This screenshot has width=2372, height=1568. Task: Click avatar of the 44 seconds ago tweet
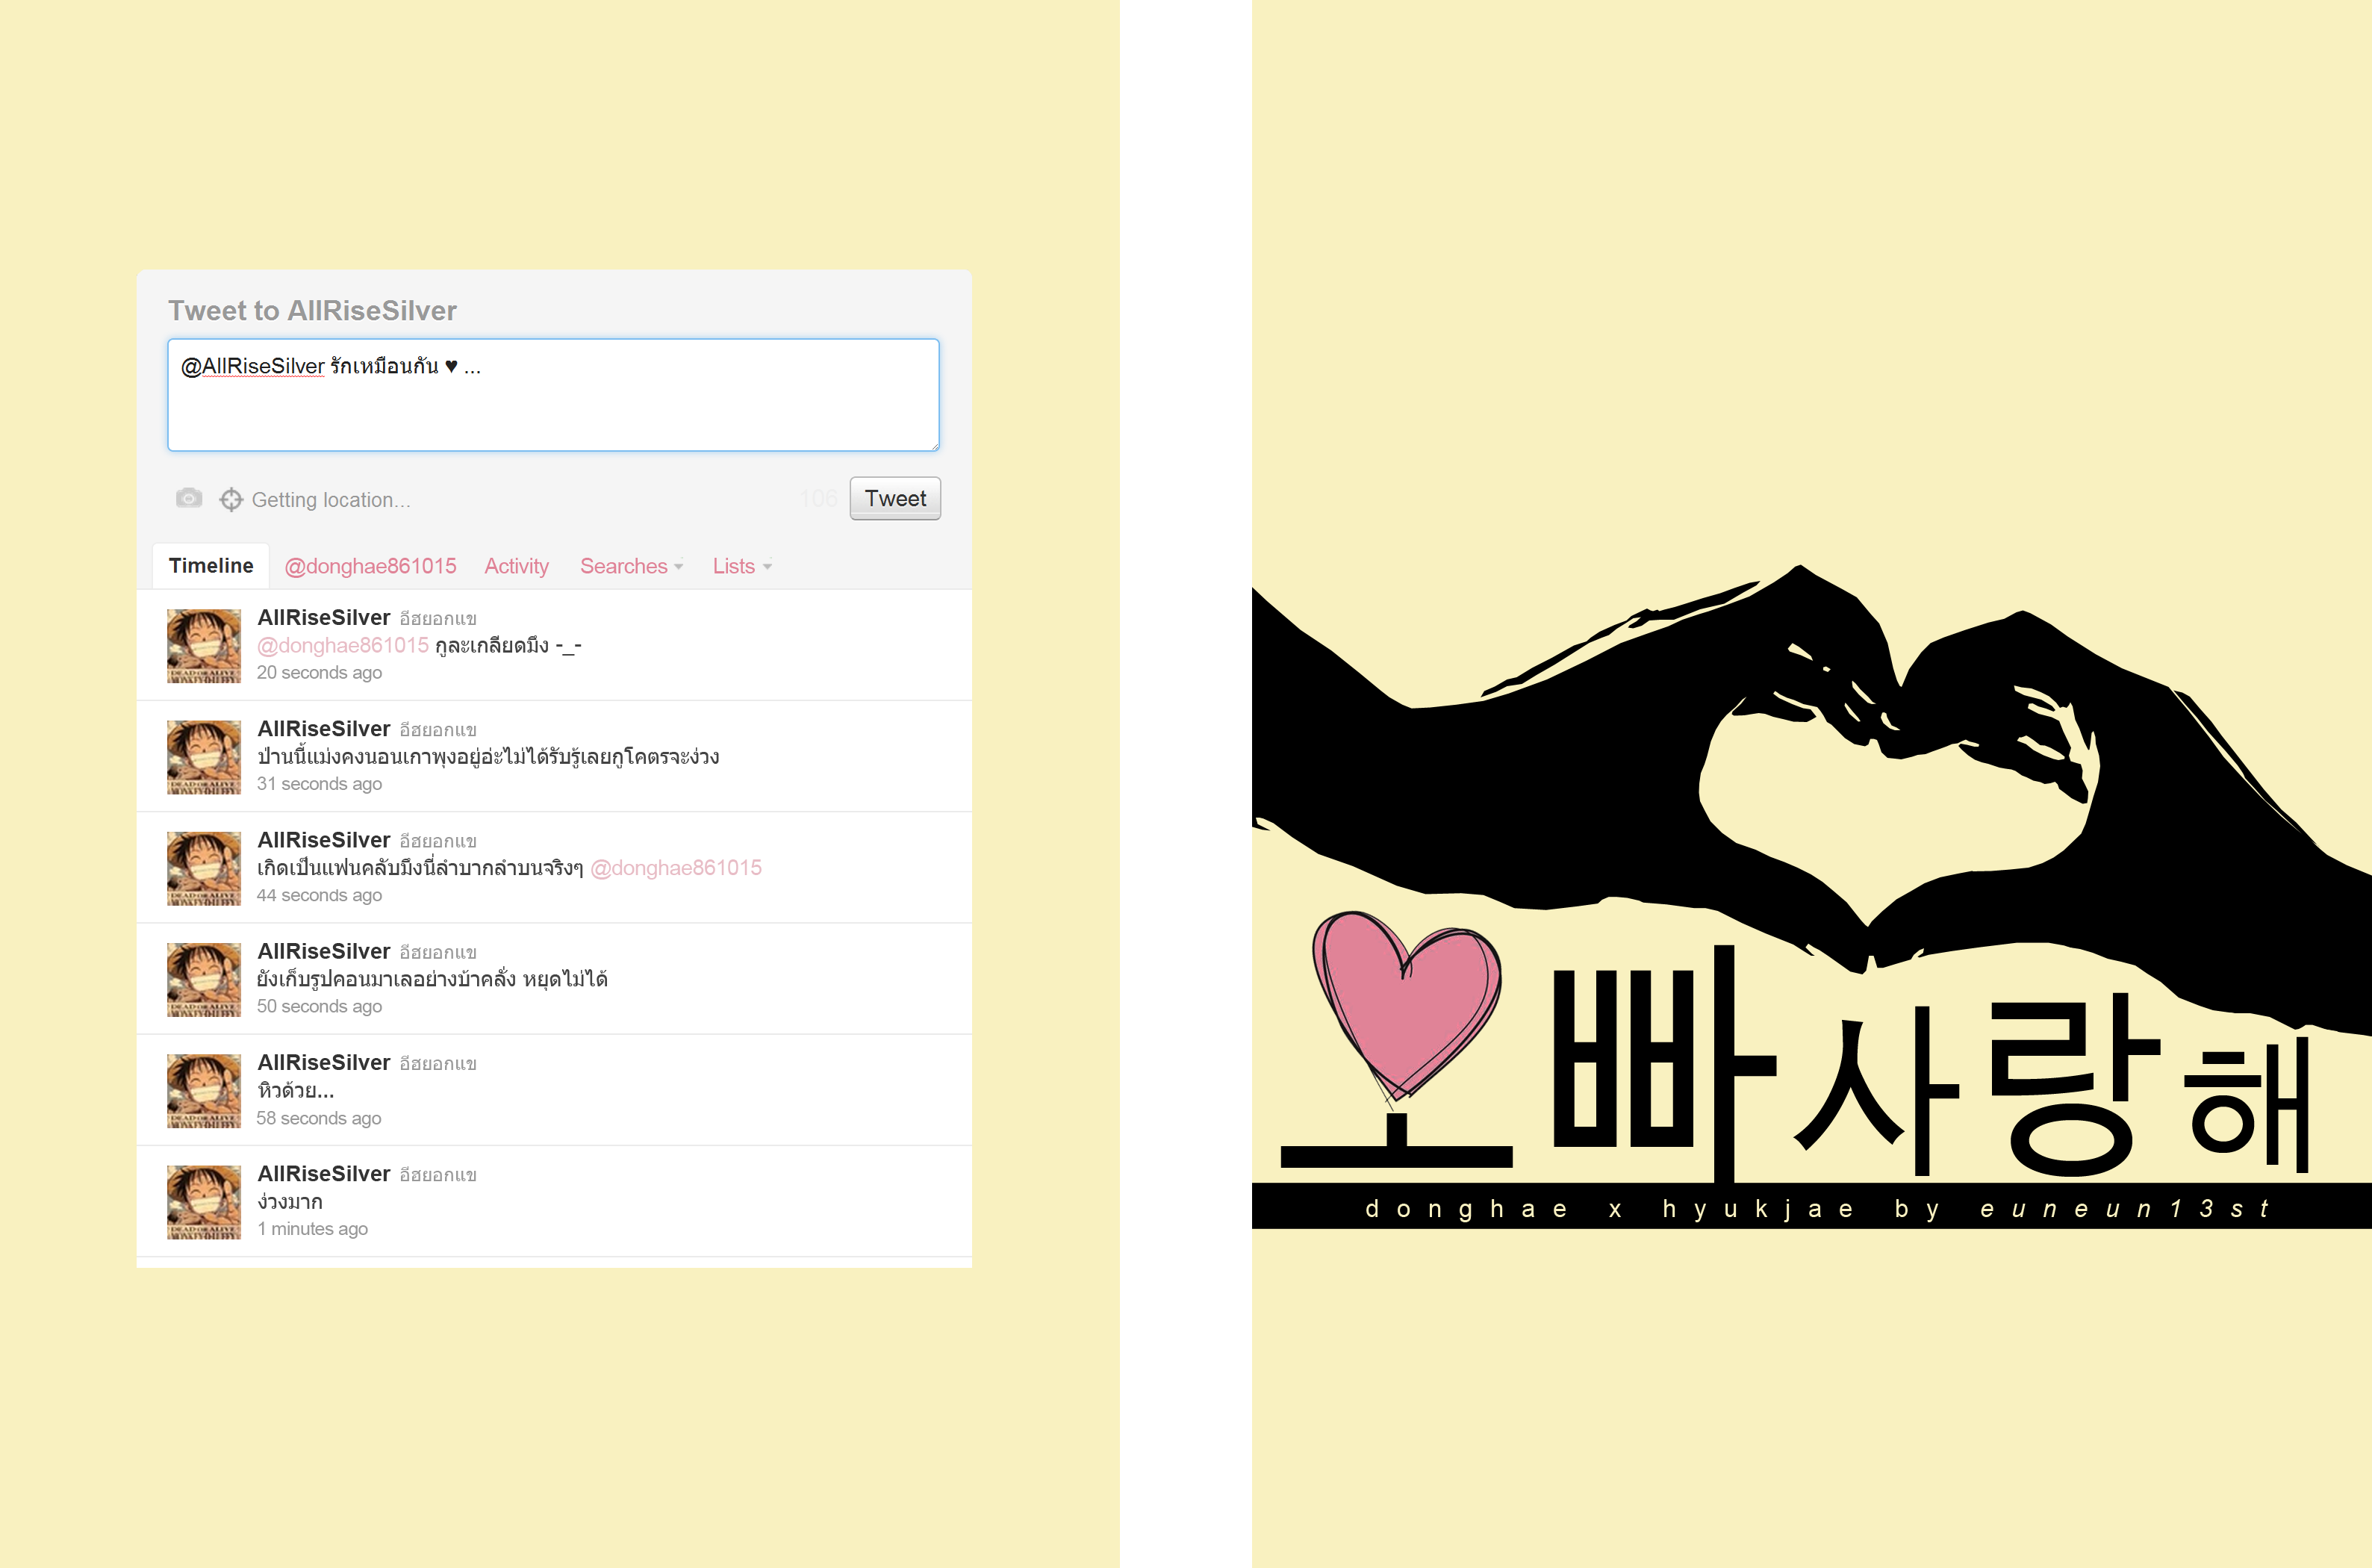tap(204, 868)
